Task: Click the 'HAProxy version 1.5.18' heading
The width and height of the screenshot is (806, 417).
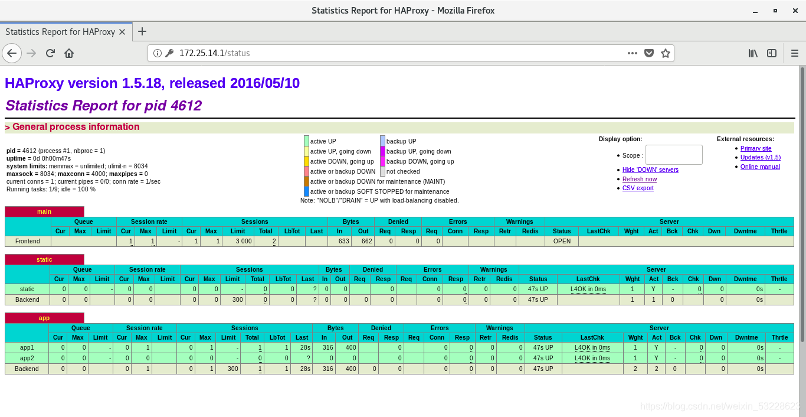Action: click(x=152, y=83)
